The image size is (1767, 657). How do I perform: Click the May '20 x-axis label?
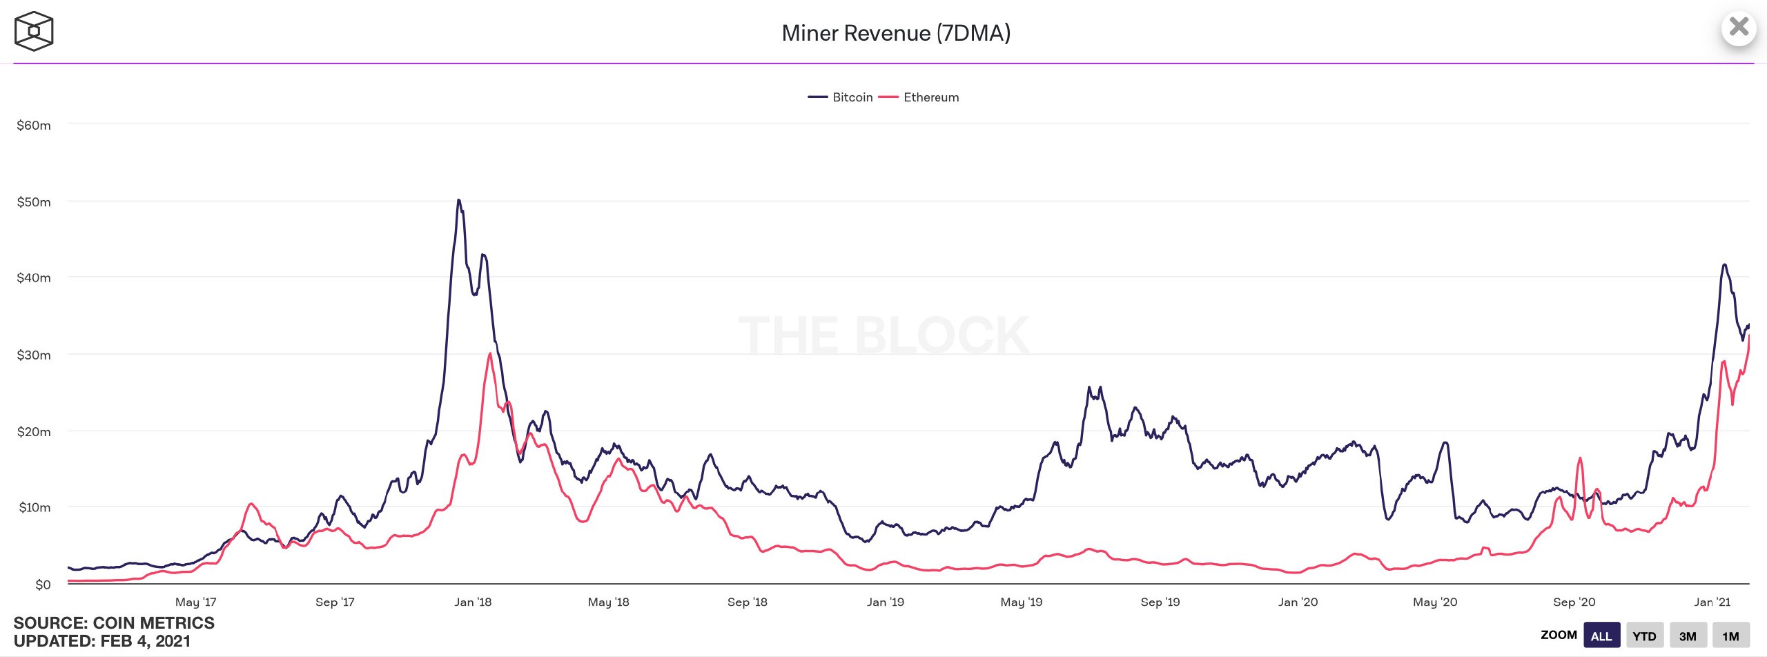click(1435, 602)
